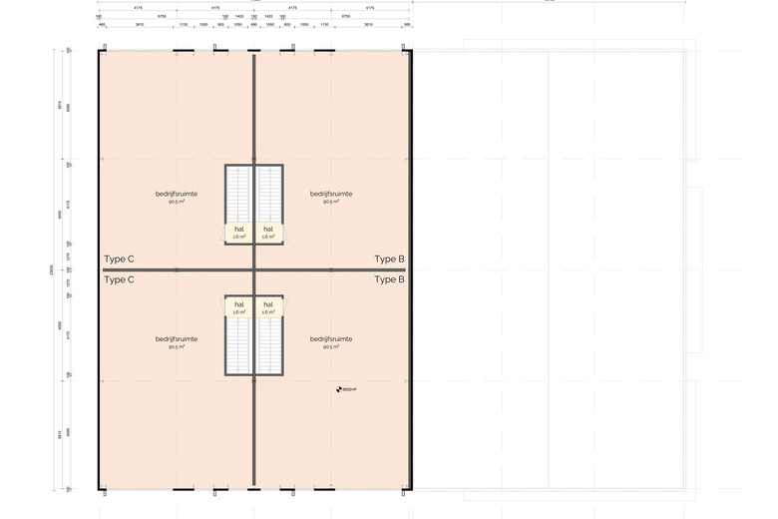Image resolution: width=778 pixels, height=519 pixels.
Task: Select the staircase in the lower Type B unit
Action: tap(269, 345)
